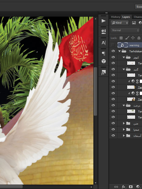
Task: Hide the Tarhdokan group
Action: click(x=113, y=51)
